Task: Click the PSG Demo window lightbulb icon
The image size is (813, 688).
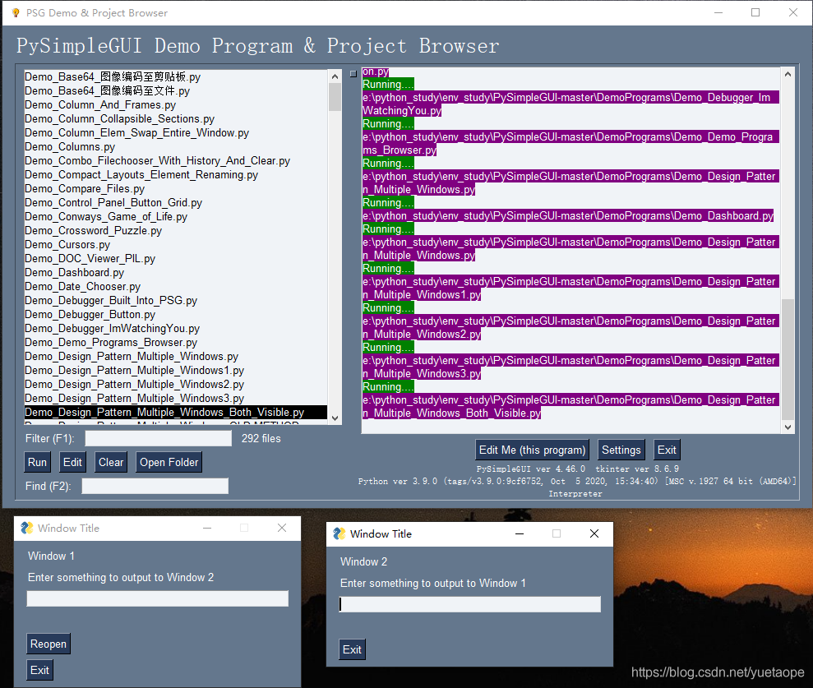Action: [16, 12]
